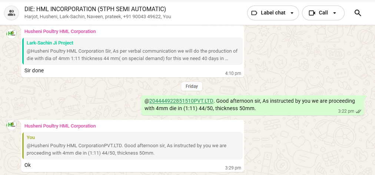Click the group avatar icon in header
375x175 pixels.
pyautogui.click(x=11, y=13)
